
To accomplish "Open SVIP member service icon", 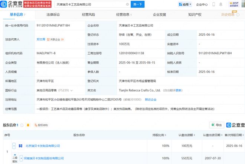I will pyautogui.click(x=234, y=4).
